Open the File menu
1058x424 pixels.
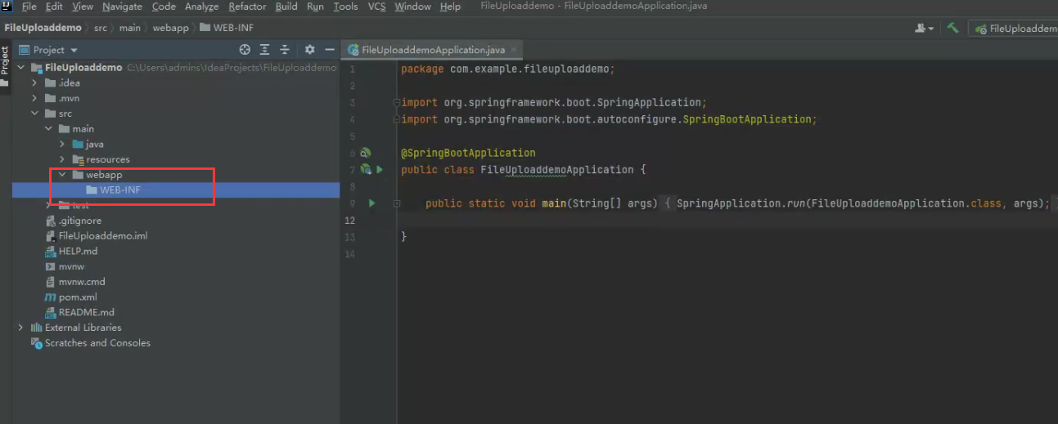pyautogui.click(x=29, y=7)
